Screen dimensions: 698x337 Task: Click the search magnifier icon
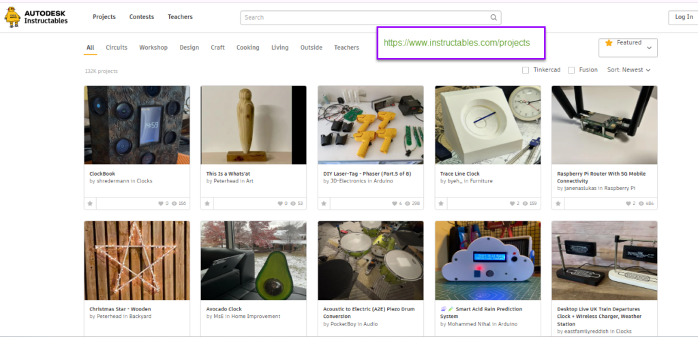[494, 18]
